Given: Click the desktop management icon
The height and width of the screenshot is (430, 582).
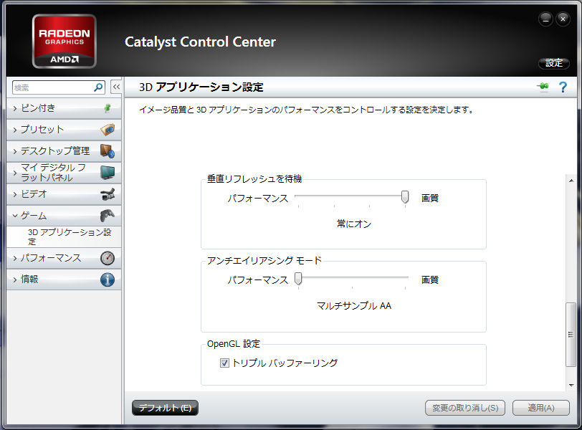Looking at the screenshot, I should click(x=108, y=151).
